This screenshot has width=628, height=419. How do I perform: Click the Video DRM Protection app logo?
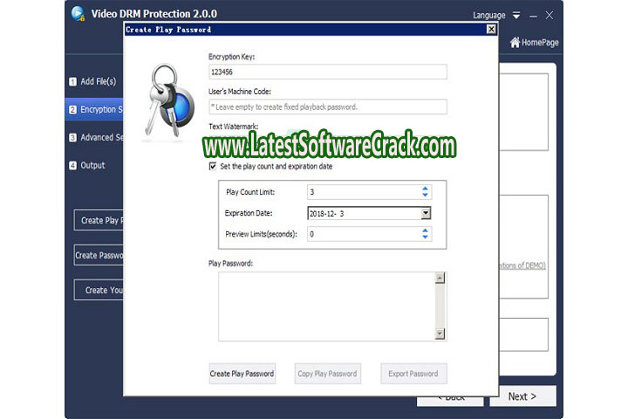click(x=78, y=13)
